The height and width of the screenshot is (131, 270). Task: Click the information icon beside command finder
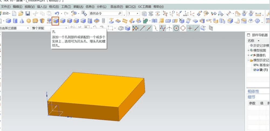84,13
